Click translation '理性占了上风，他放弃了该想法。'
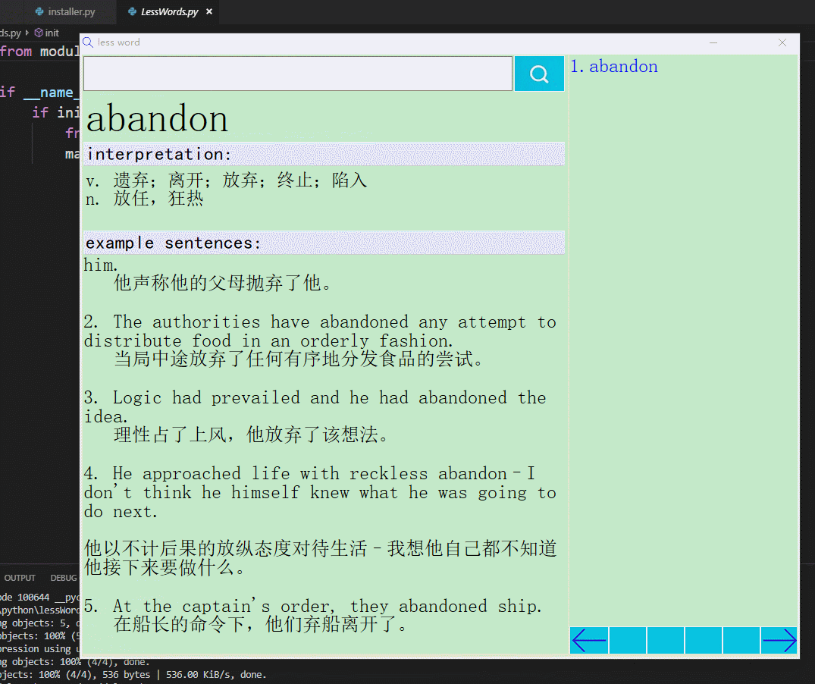This screenshot has width=815, height=684. tap(251, 435)
